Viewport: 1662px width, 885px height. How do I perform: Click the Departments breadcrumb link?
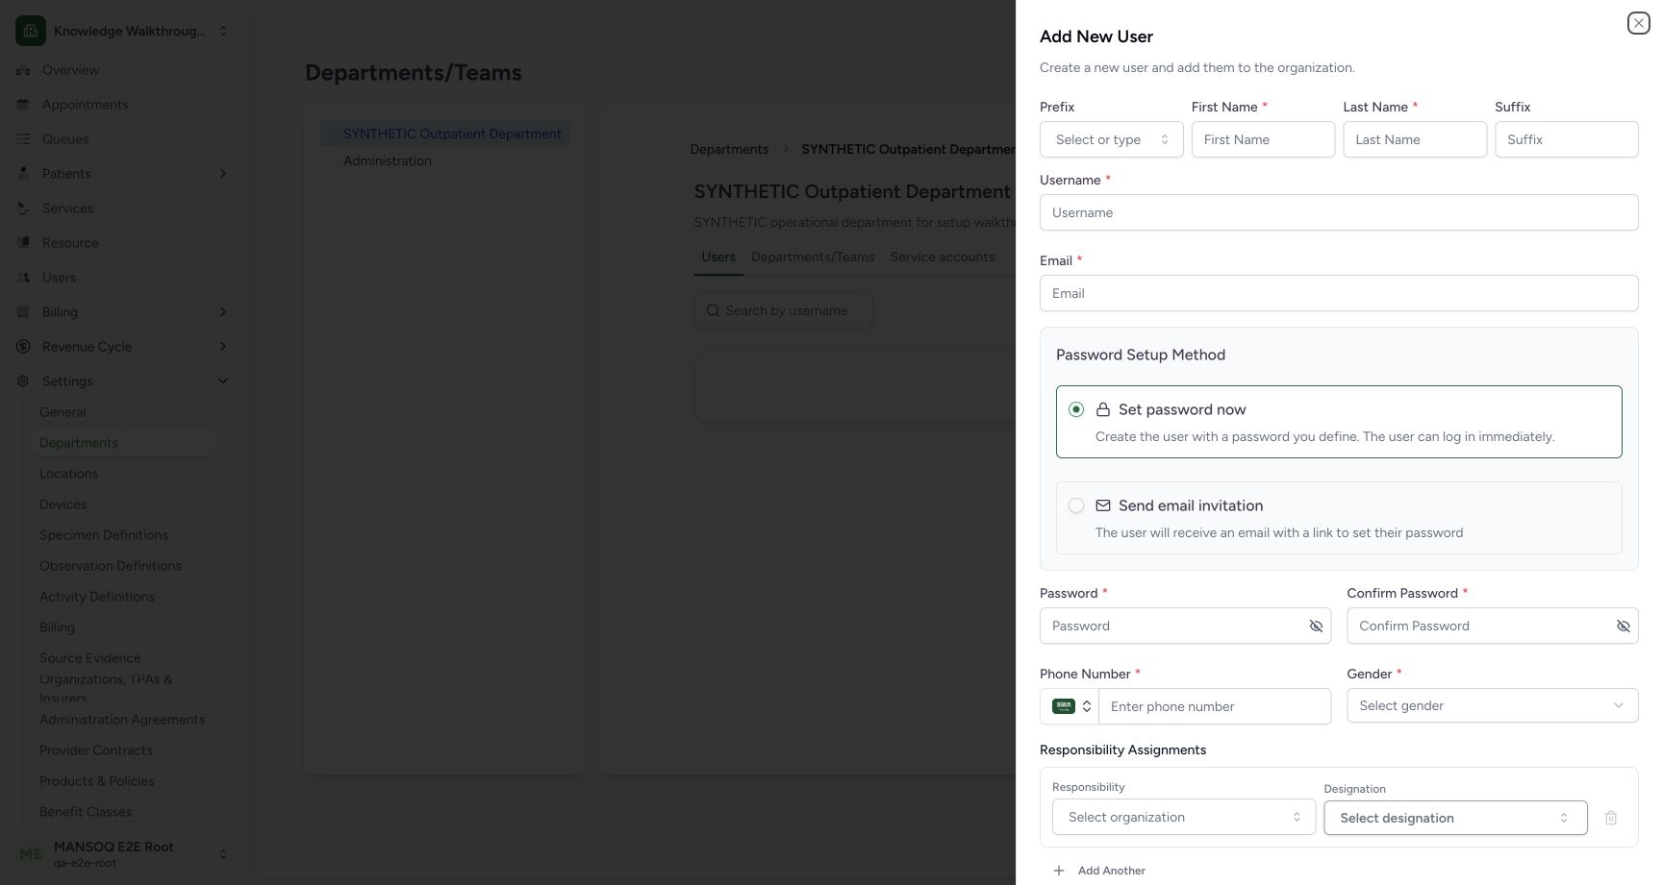(x=729, y=149)
